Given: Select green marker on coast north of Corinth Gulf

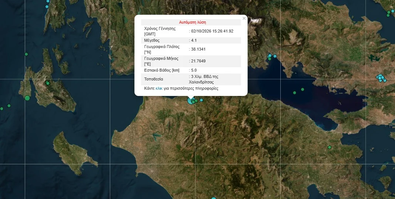Looking at the screenshot, I should tap(270, 59).
